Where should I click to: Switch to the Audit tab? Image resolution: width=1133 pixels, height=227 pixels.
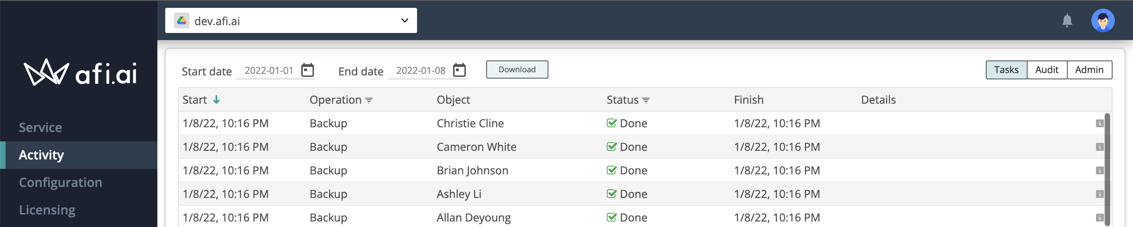(1047, 70)
